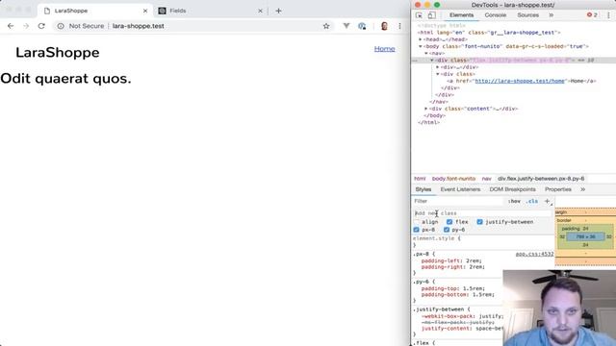Click the LaraShoppe logo heading

tap(58, 53)
